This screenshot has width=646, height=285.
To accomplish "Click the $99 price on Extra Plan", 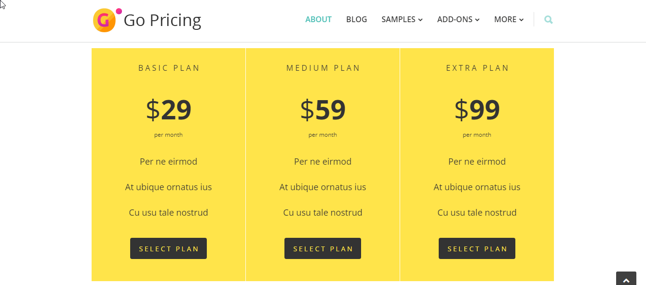I will (x=477, y=110).
